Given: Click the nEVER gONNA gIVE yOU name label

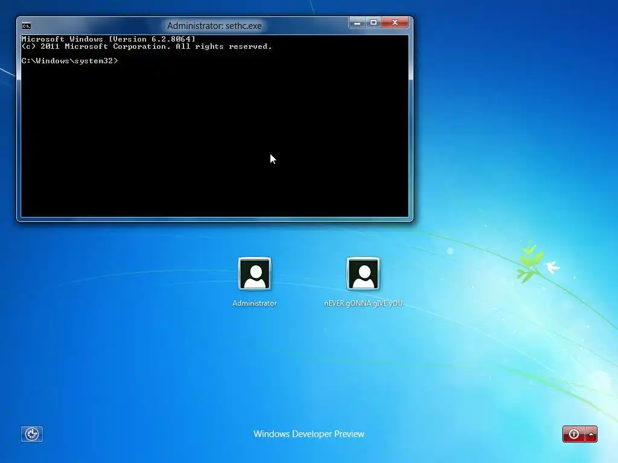Looking at the screenshot, I should tap(363, 303).
